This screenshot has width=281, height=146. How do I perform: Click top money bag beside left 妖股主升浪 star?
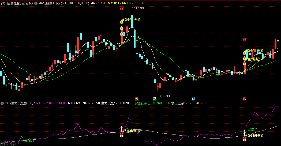coord(121,22)
